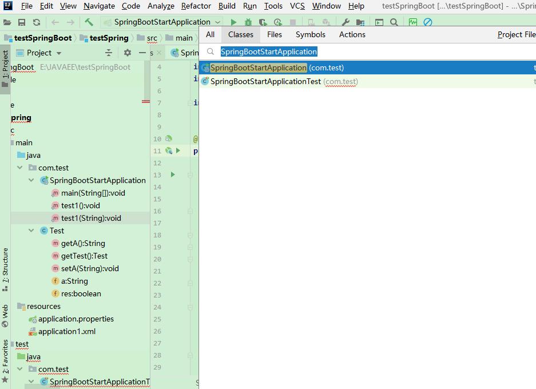Click the Profiler run icon
This screenshot has width=536, height=389.
click(278, 22)
